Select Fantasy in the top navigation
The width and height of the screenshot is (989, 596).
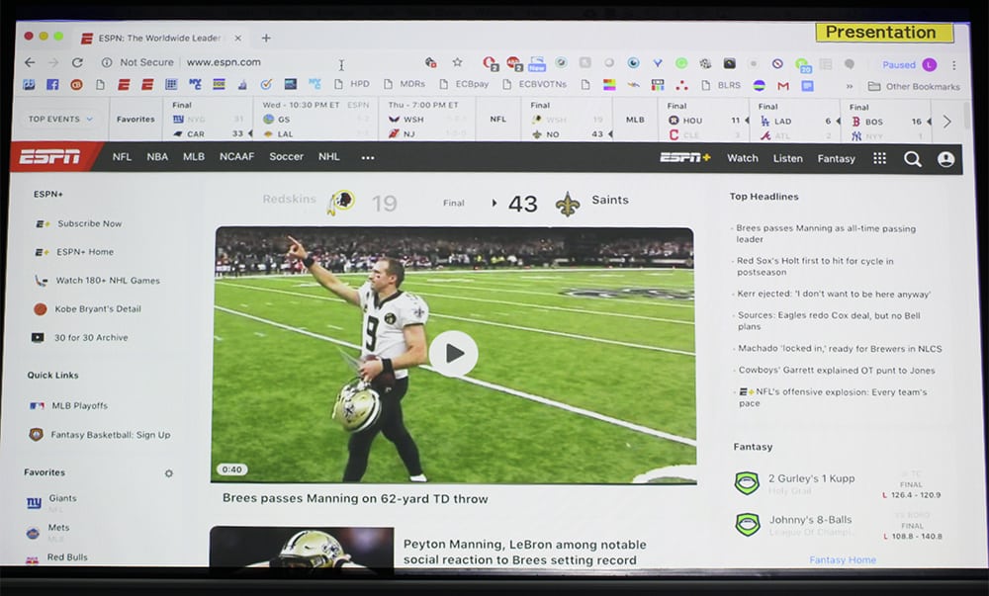point(837,158)
